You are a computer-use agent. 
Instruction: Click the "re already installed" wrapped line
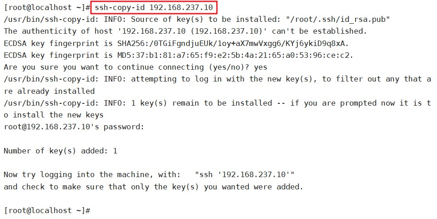49,91
